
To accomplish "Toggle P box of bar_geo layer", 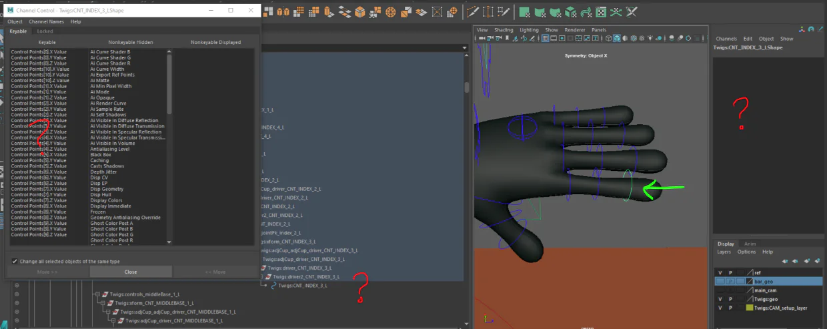I will tap(730, 281).
